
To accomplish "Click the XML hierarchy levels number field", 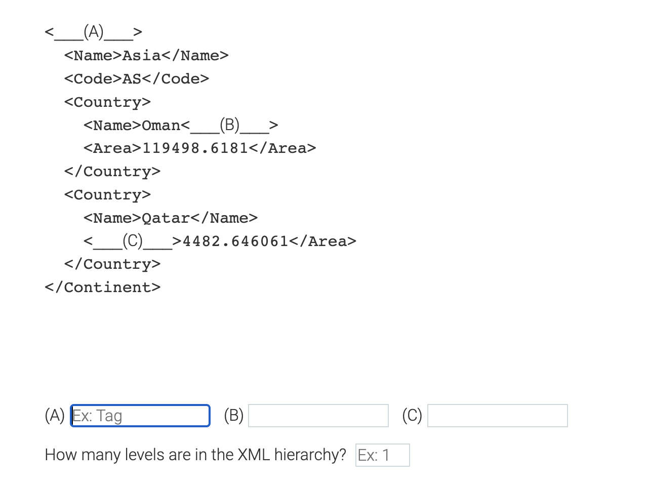I will click(x=383, y=455).
